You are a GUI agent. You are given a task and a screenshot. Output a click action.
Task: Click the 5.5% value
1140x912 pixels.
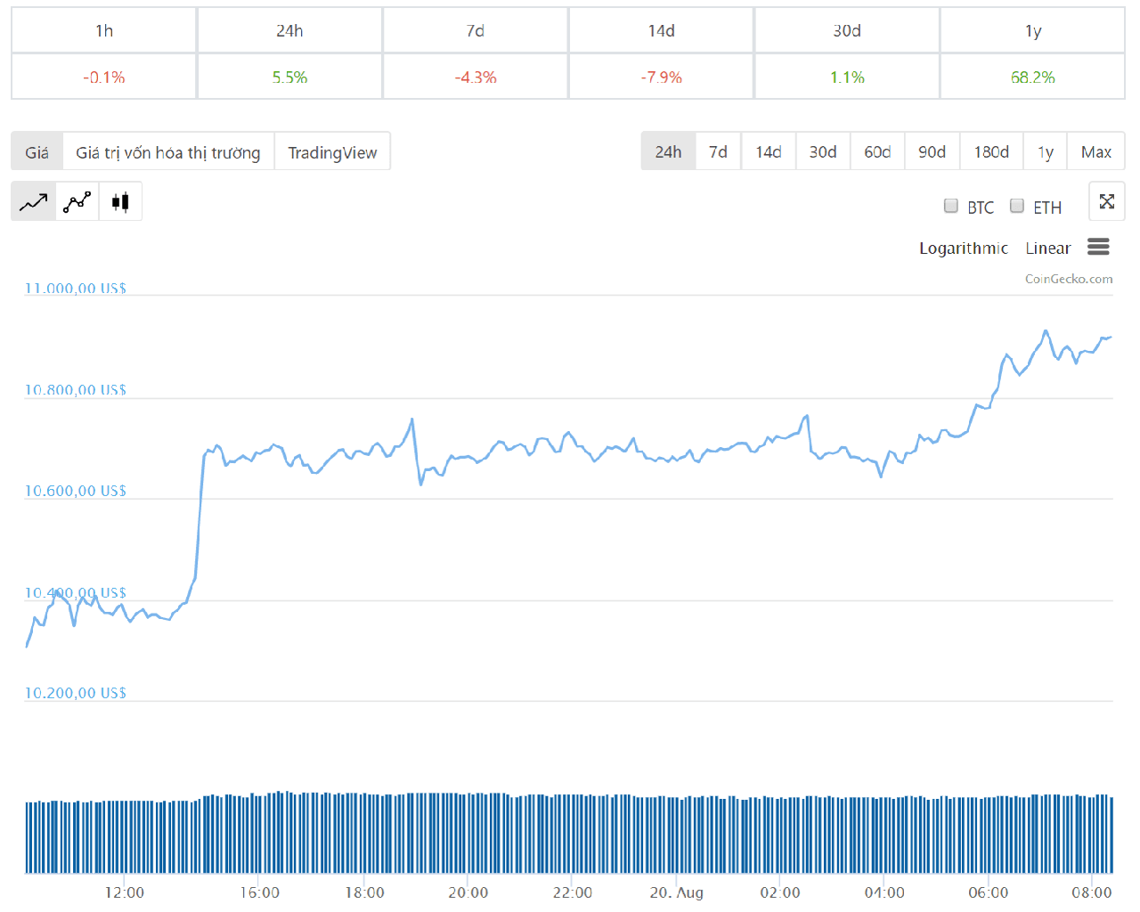pos(289,77)
